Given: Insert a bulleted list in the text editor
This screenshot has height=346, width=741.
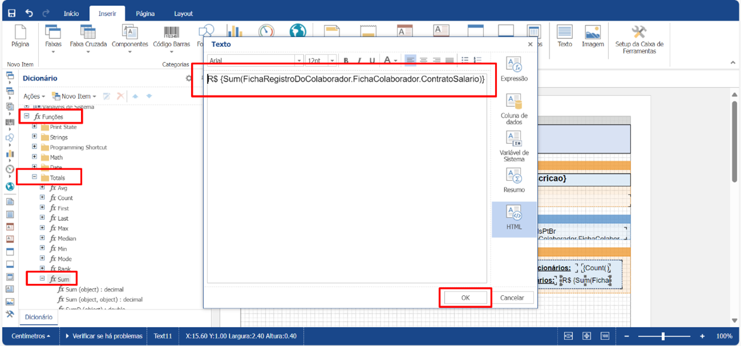Looking at the screenshot, I should click(x=465, y=60).
